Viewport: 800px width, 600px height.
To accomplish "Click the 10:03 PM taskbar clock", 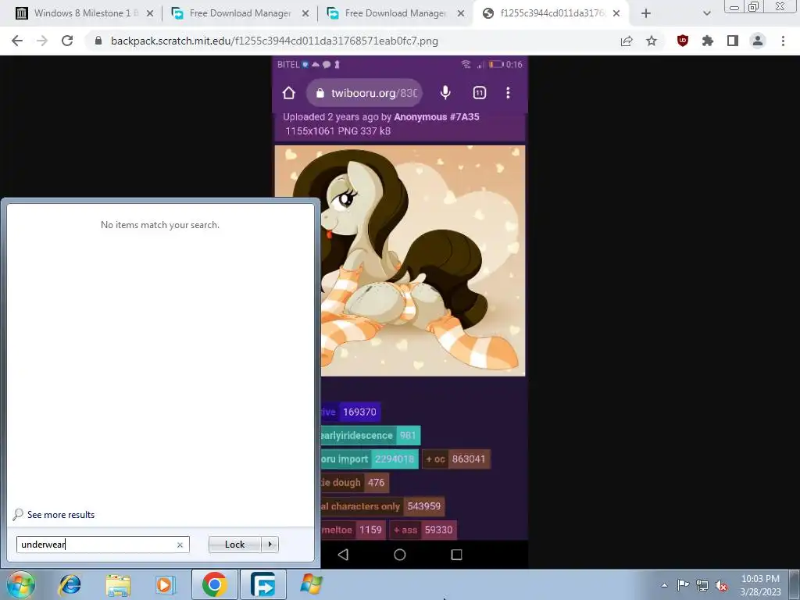I will click(x=760, y=584).
